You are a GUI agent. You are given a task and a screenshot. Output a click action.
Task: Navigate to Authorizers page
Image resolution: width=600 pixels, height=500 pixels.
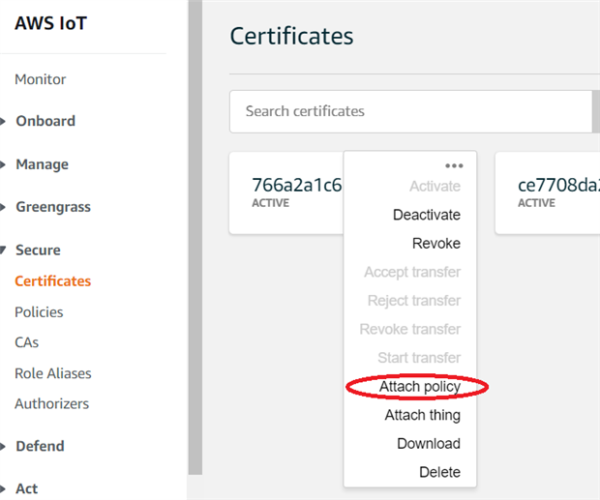click(x=51, y=403)
